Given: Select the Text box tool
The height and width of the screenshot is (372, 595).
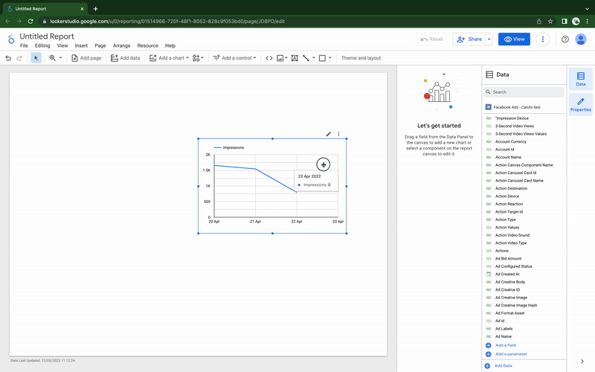Looking at the screenshot, I should (295, 58).
